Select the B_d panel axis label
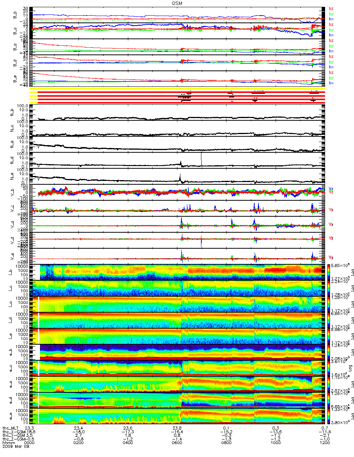This screenshot has height=457, width=354. [16, 63]
